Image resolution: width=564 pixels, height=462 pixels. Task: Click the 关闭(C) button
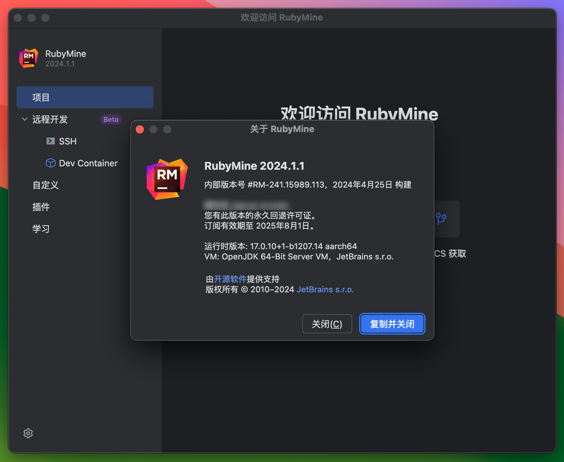click(x=327, y=323)
